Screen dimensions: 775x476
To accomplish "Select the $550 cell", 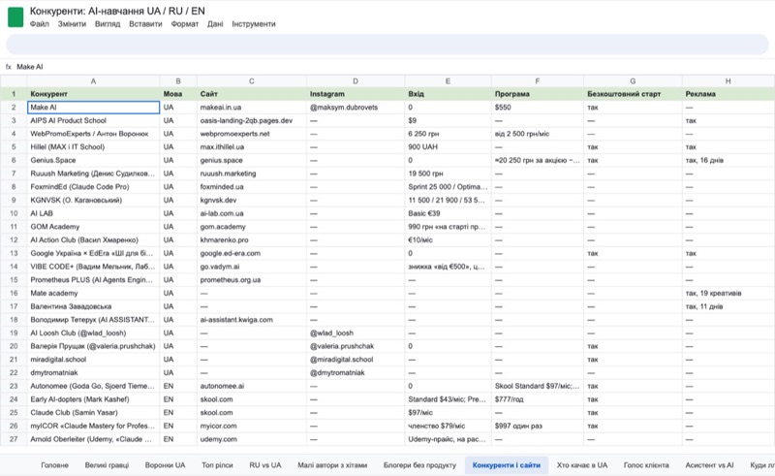I will coord(538,108).
